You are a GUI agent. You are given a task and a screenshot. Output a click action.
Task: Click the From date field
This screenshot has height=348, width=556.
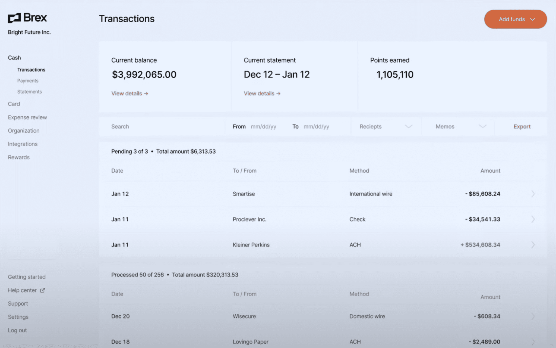coord(264,126)
